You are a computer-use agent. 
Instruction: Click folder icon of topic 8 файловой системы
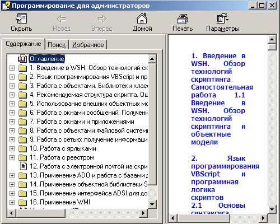click(x=23, y=130)
